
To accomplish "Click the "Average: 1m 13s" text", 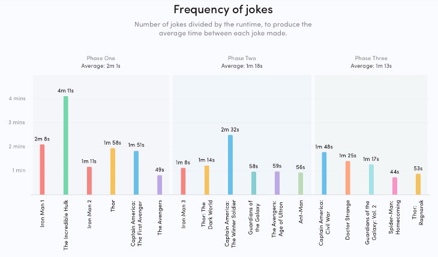I will [x=371, y=65].
